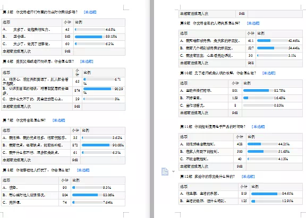The height and width of the screenshot is (218, 306).
Task: Select the percentage "3.1%" in question 9
Action: point(292,56)
